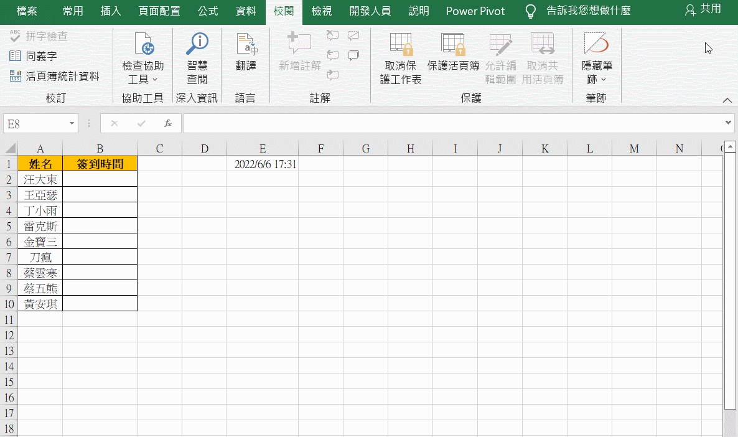Image resolution: width=738 pixels, height=437 pixels.
Task: Select cell containing 王亞瑟
Action: [40, 194]
